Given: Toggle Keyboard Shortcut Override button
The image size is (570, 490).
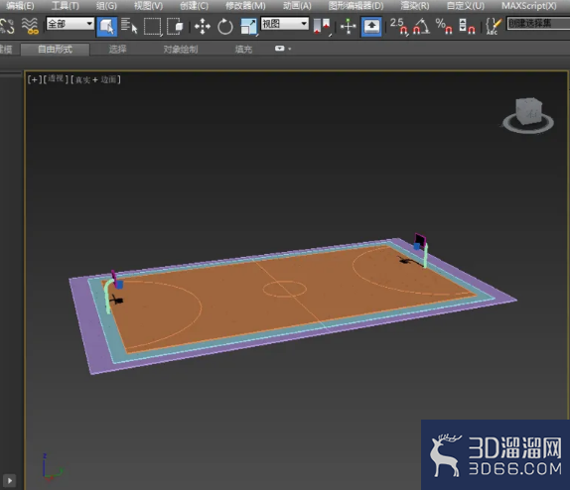Looking at the screenshot, I should [371, 27].
